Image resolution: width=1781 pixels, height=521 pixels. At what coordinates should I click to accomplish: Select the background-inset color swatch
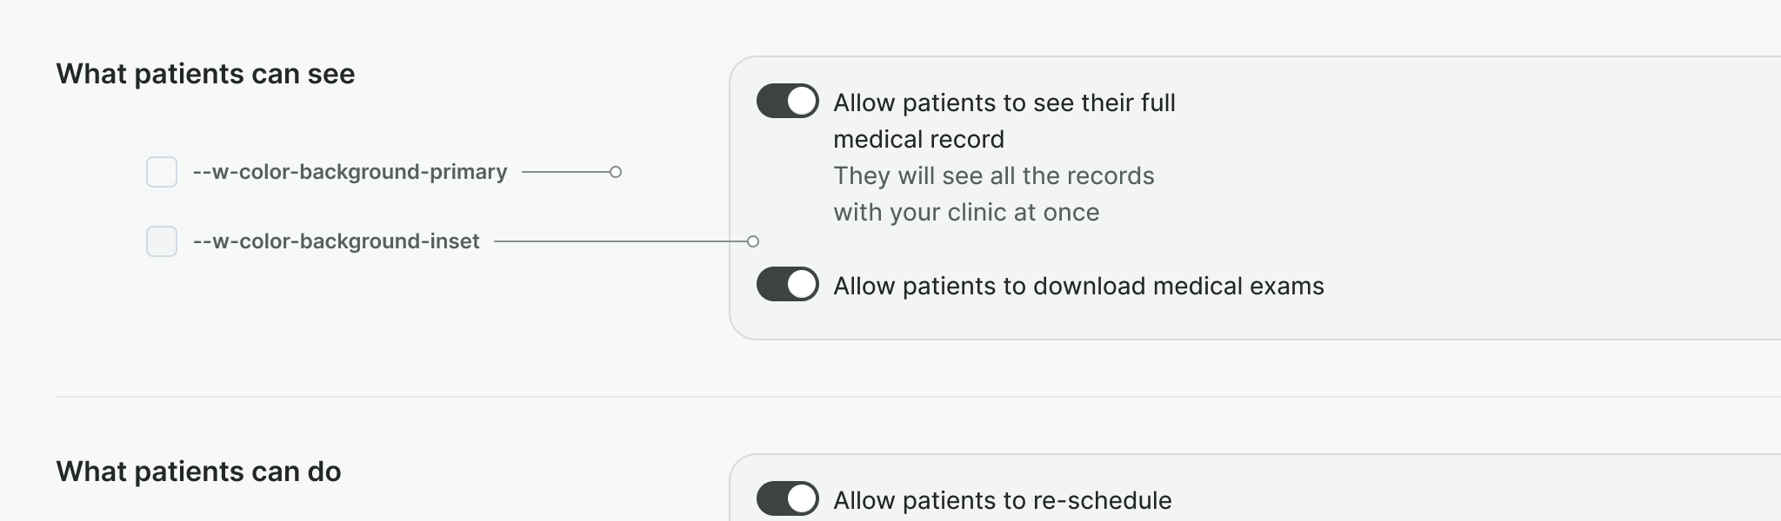click(162, 241)
